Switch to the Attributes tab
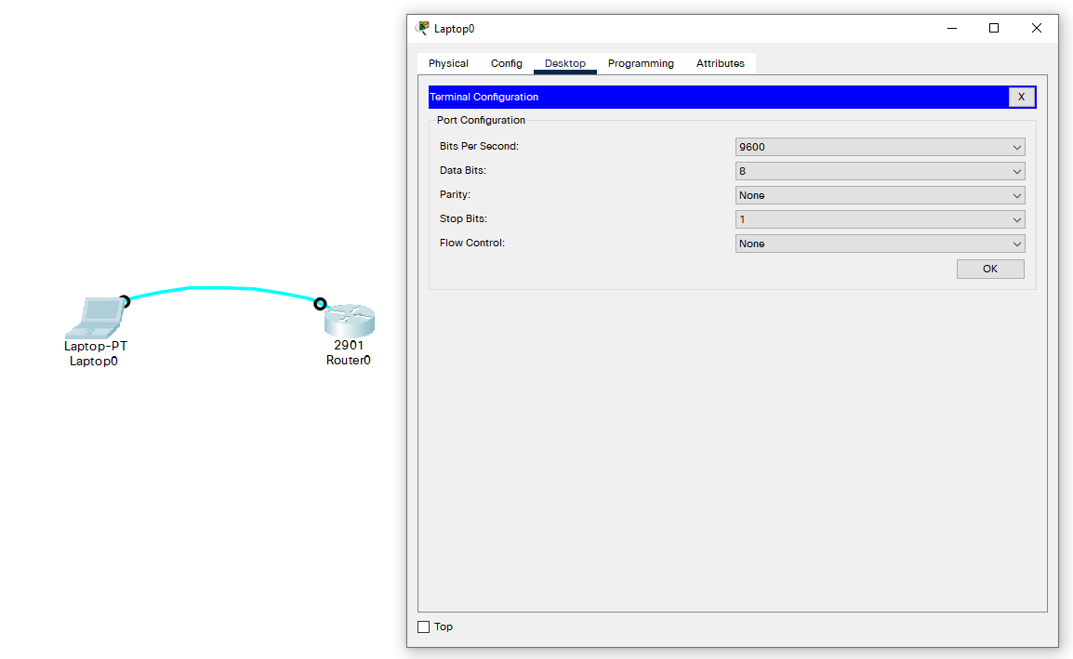The height and width of the screenshot is (659, 1073). coord(720,63)
